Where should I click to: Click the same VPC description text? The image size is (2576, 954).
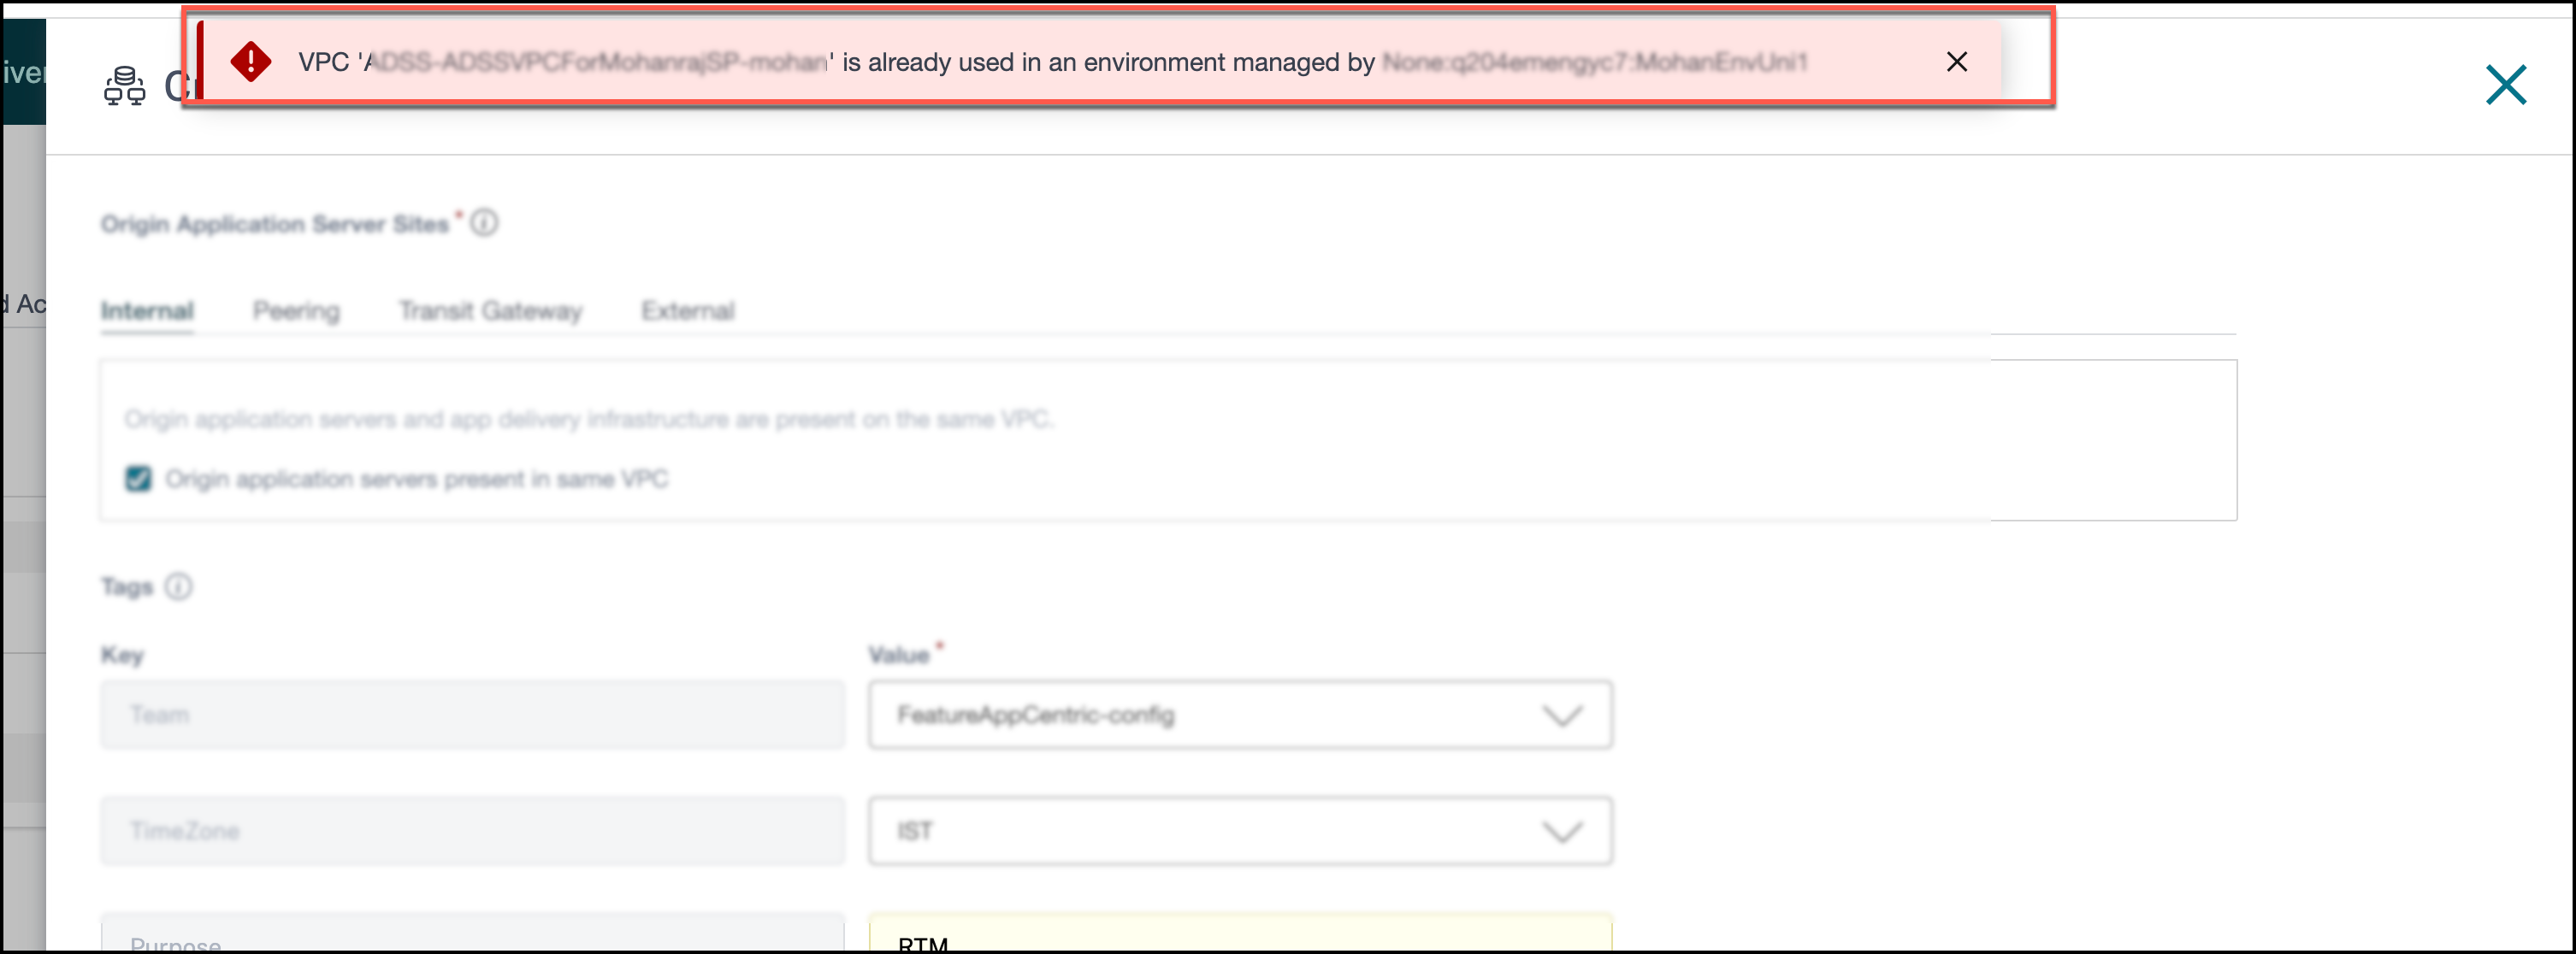pyautogui.click(x=588, y=419)
